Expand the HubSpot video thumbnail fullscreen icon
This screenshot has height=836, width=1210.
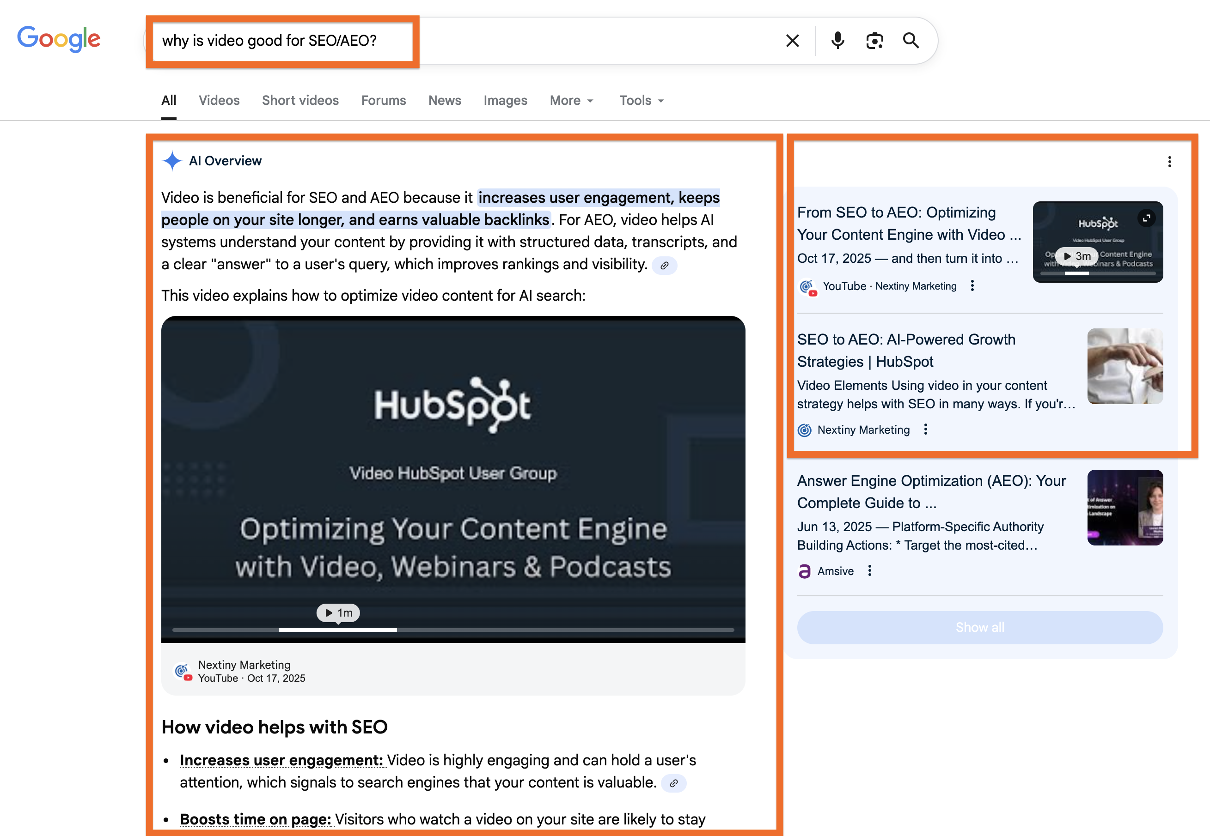[x=1146, y=218]
